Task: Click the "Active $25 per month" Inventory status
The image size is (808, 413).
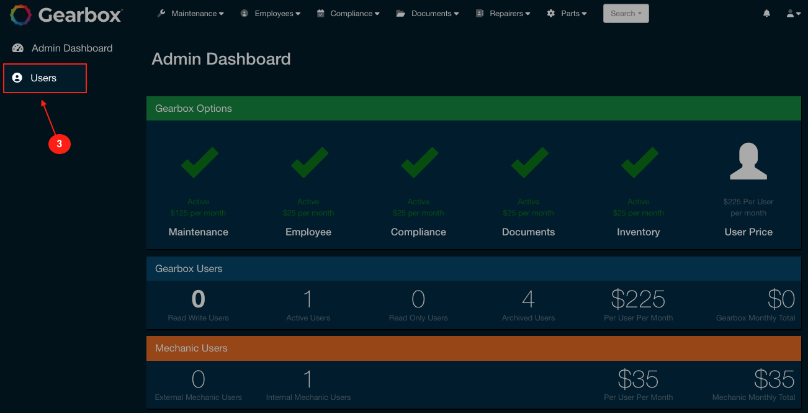Action: click(639, 207)
